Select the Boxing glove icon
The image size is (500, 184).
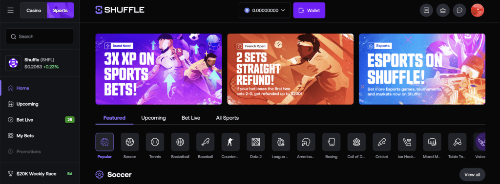pyautogui.click(x=331, y=142)
